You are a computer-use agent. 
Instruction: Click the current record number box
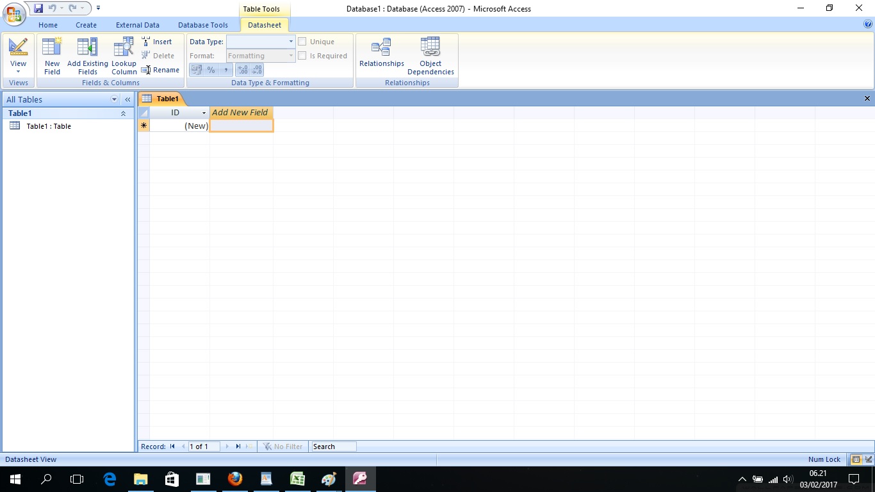(204, 447)
